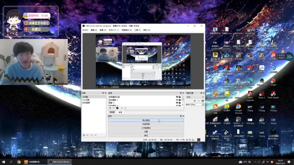Expand the scene transition type dropdown

195,97
